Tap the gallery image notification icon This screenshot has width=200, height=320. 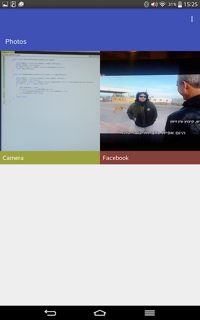5,4
